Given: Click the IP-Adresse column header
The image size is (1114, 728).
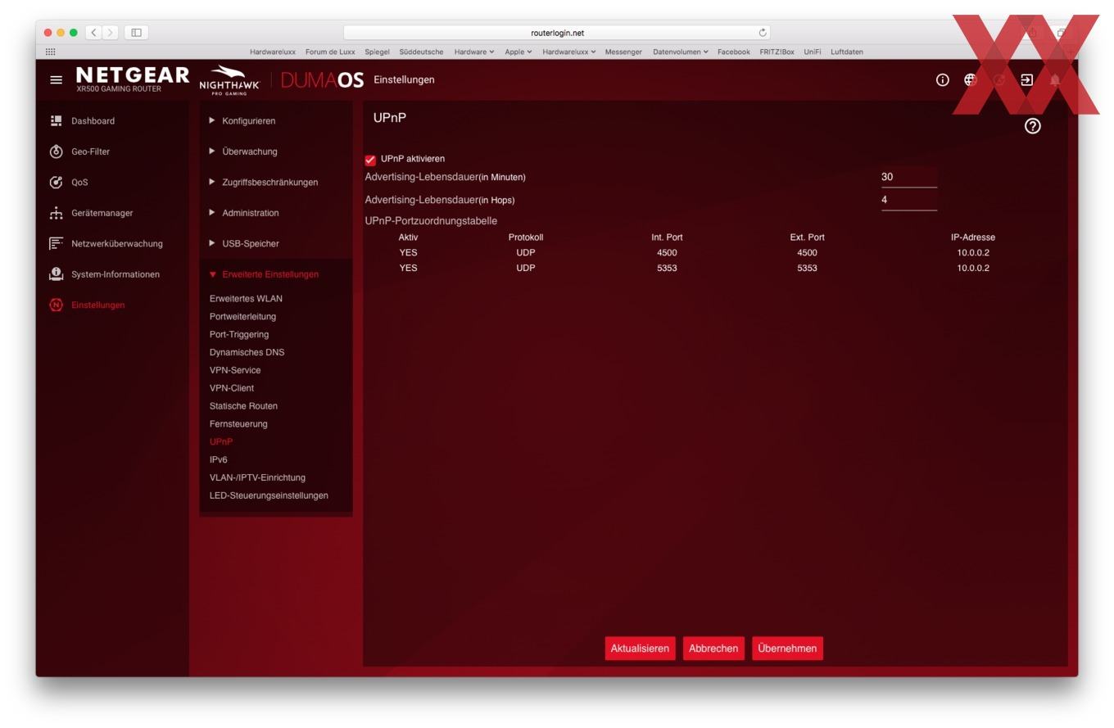Looking at the screenshot, I should coord(973,237).
